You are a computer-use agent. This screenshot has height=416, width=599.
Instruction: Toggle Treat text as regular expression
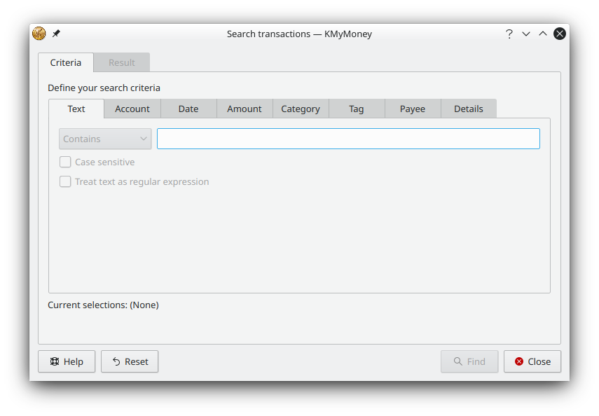66,181
